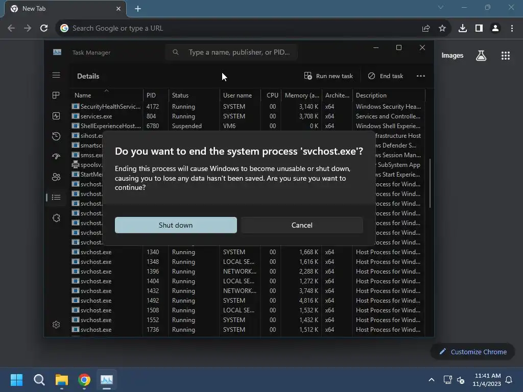Open the Task Manager navigation hamburger menu
The width and height of the screenshot is (523, 392).
pyautogui.click(x=56, y=76)
